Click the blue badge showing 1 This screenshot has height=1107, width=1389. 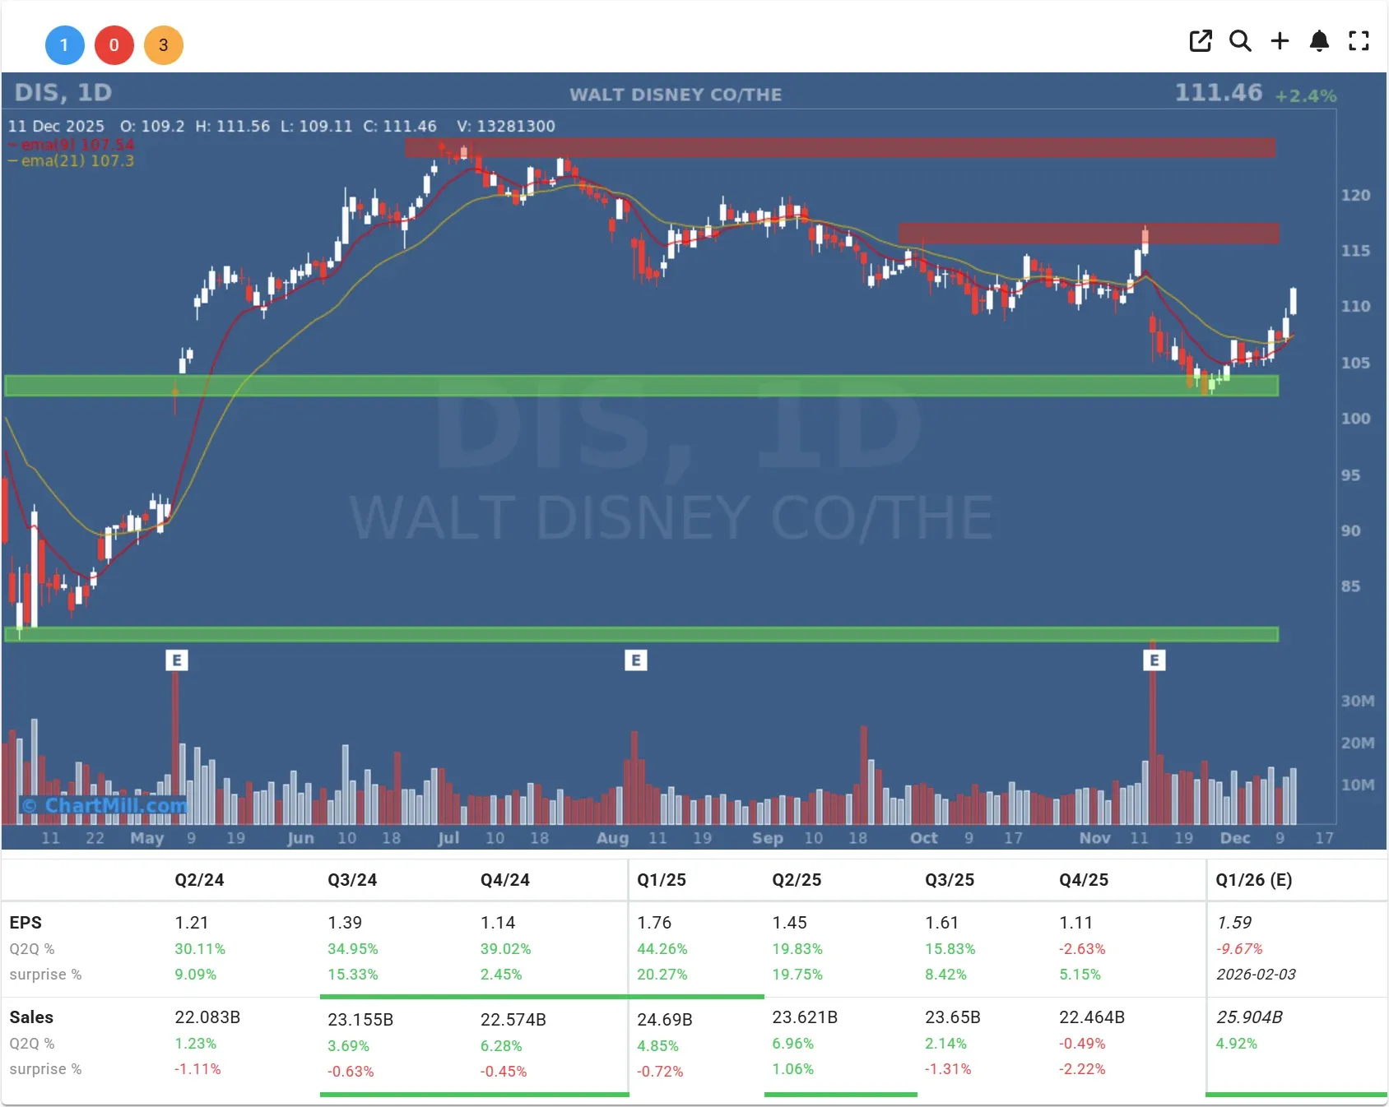65,45
